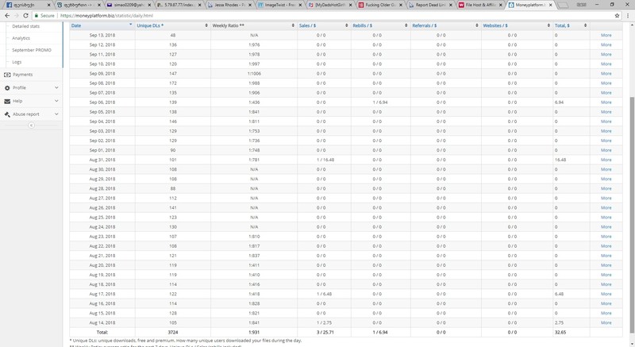The image size is (635, 347).
Task: Expand the Profile menu chevron
Action: 56,88
